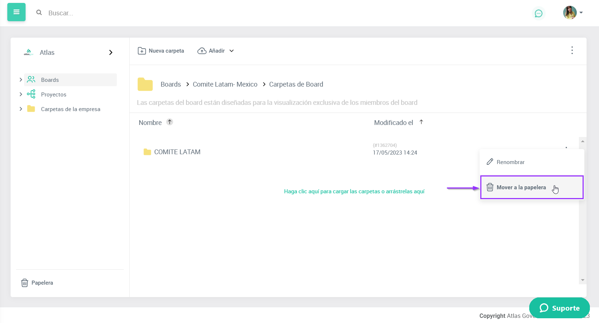Choose Renombrar from context menu

coord(510,162)
